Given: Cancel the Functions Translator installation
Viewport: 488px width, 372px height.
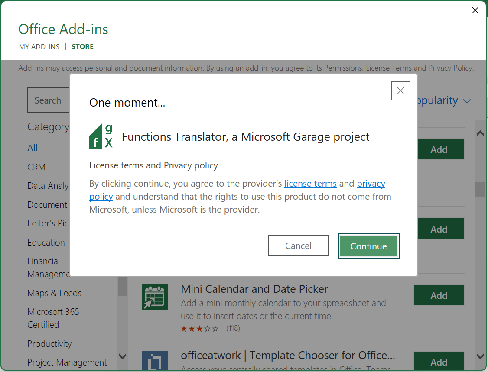Looking at the screenshot, I should [x=298, y=245].
